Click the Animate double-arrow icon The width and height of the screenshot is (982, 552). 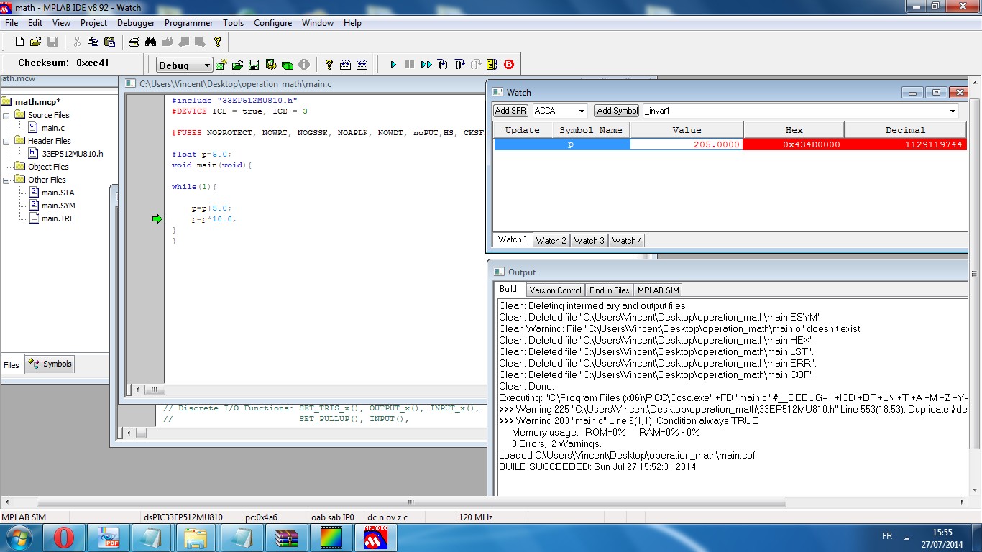point(426,65)
